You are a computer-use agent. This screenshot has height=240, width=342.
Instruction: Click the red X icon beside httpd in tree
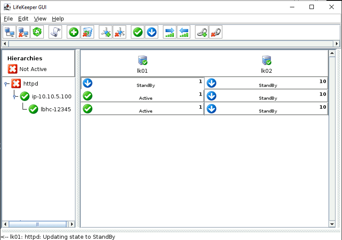click(x=16, y=84)
